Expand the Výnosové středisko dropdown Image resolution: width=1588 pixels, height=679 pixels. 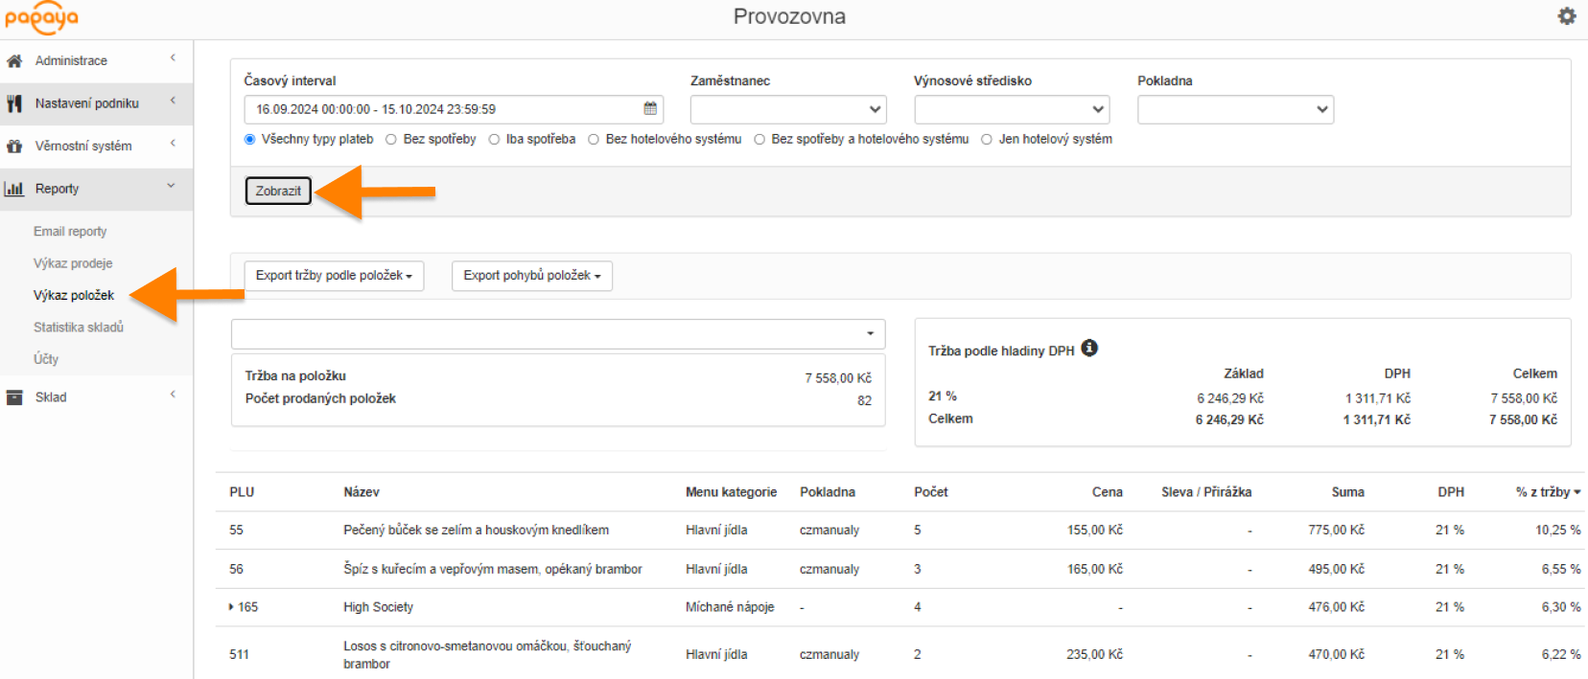point(1011,109)
